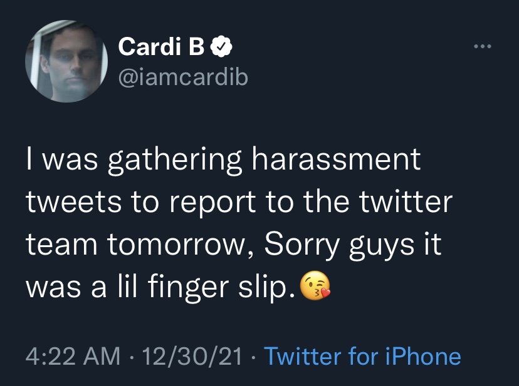Click the verified checkmark badge

pos(221,46)
